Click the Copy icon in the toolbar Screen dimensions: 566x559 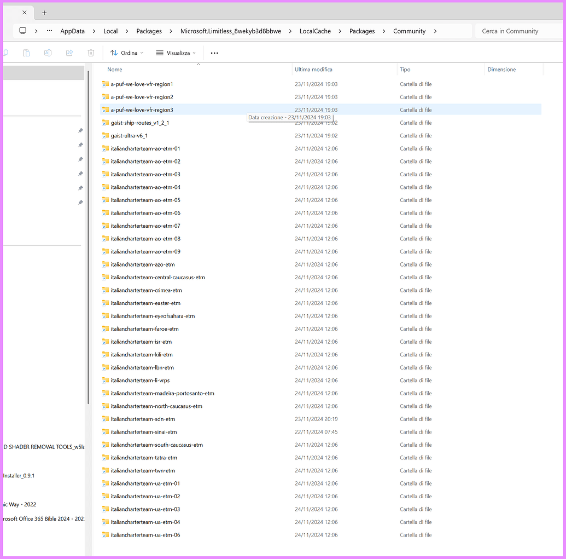[x=5, y=53]
